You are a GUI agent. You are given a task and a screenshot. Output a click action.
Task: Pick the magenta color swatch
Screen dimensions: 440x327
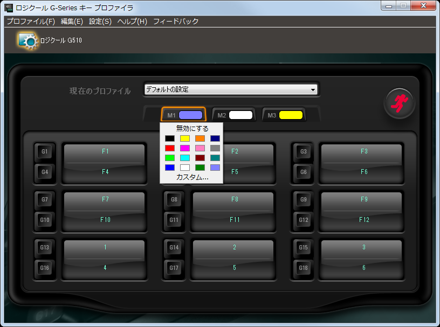tap(185, 148)
